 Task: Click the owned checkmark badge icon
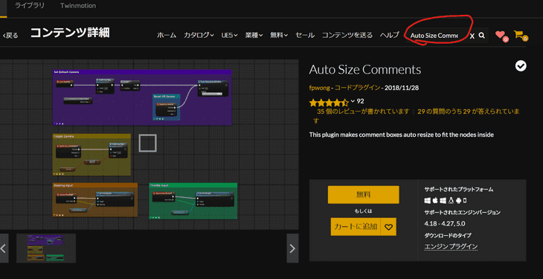(x=521, y=65)
